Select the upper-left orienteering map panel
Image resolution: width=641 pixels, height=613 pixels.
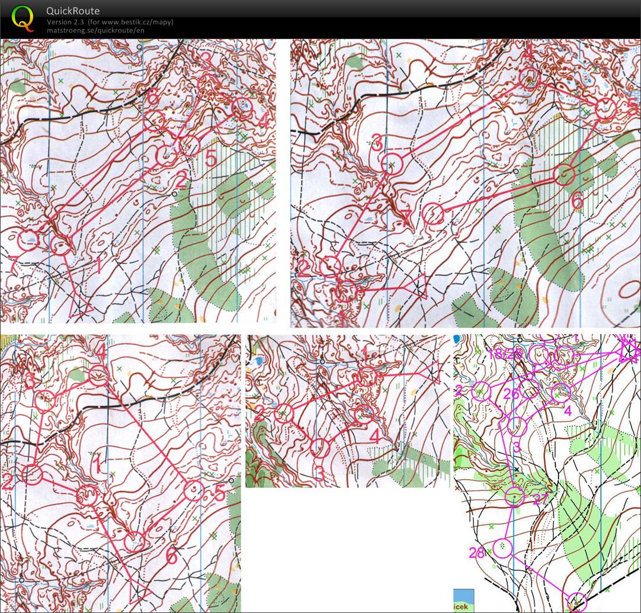click(x=138, y=181)
